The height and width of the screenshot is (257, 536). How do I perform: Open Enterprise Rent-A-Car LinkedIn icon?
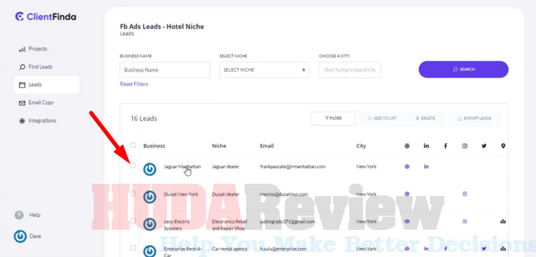pyautogui.click(x=426, y=249)
